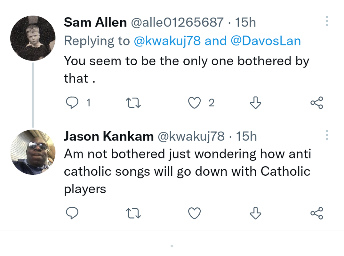The image size is (344, 256).
Task: Share Sam Allen's tweet
Action: tap(317, 103)
